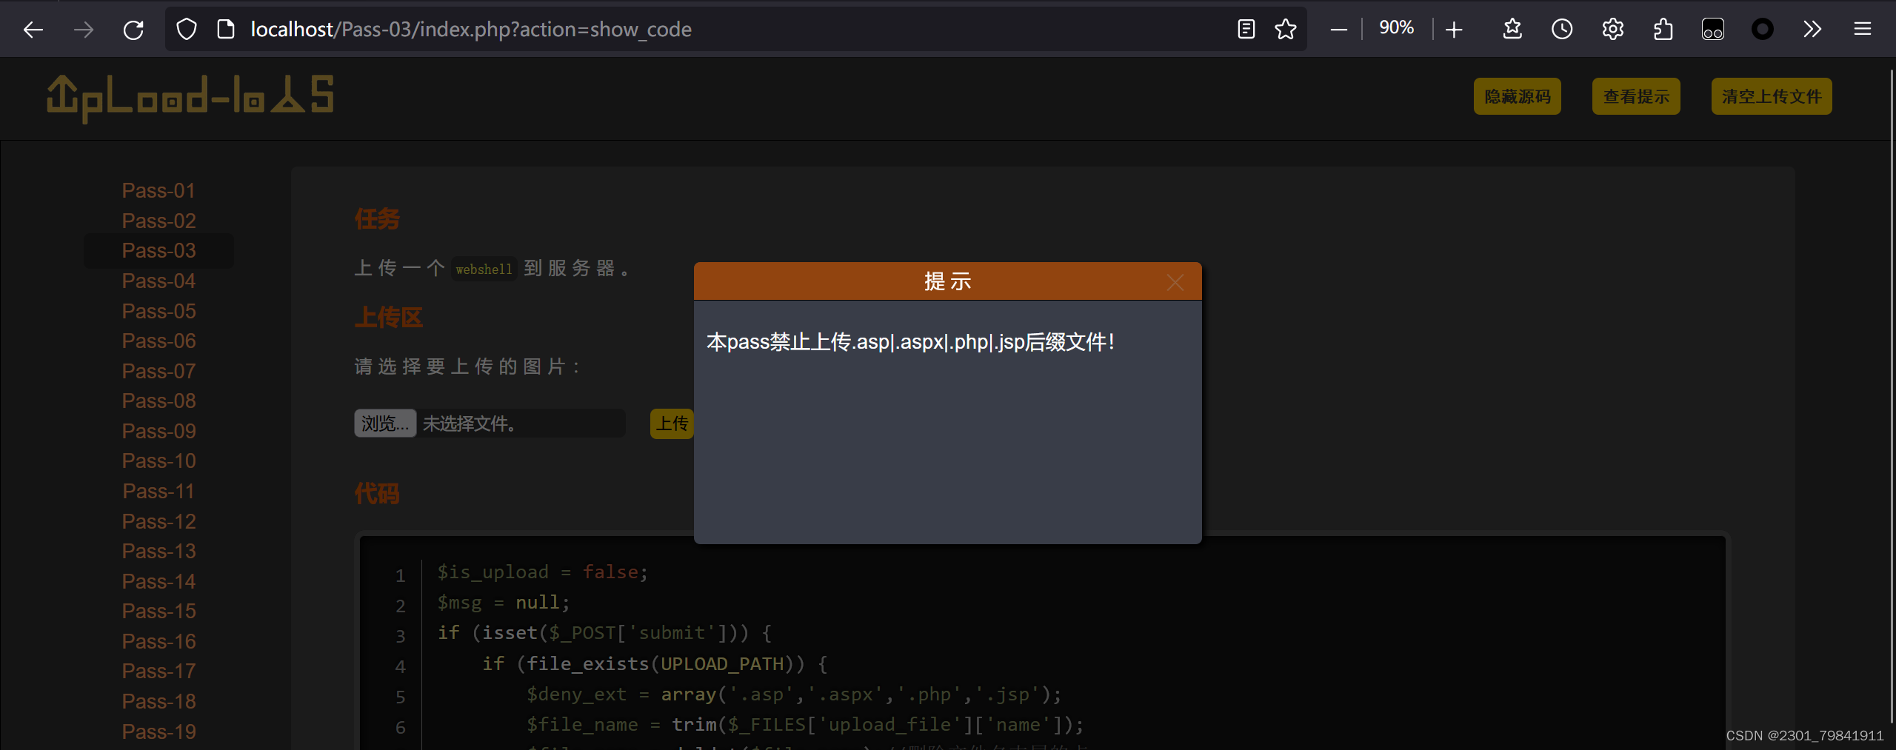
Task: Click the upload-labs site logo
Action: 190,96
